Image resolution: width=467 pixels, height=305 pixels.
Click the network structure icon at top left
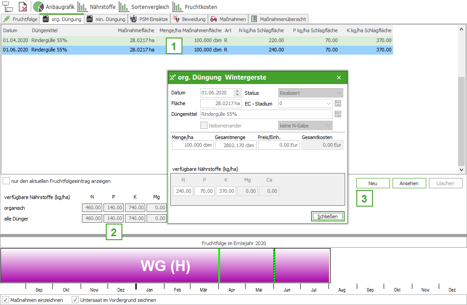pos(8,7)
